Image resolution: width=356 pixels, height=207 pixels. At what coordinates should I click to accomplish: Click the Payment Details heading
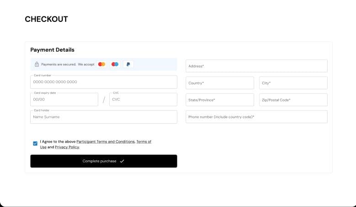pos(53,50)
